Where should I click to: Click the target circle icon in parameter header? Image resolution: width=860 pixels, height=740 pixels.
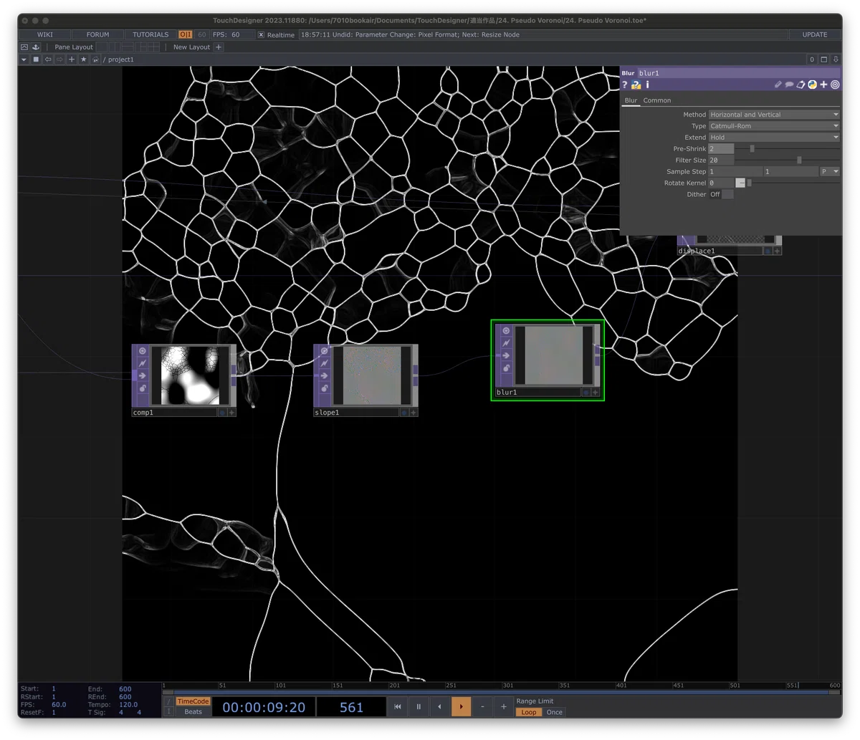(835, 85)
